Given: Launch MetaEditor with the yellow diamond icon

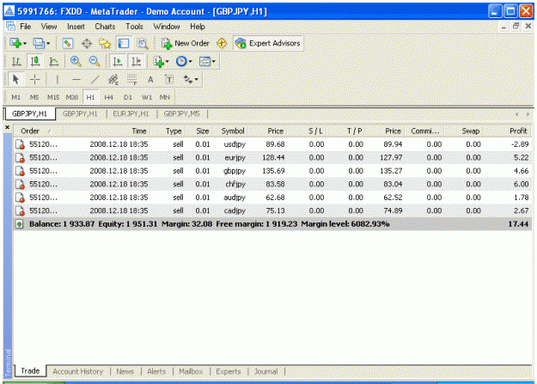Looking at the screenshot, I should 222,44.
